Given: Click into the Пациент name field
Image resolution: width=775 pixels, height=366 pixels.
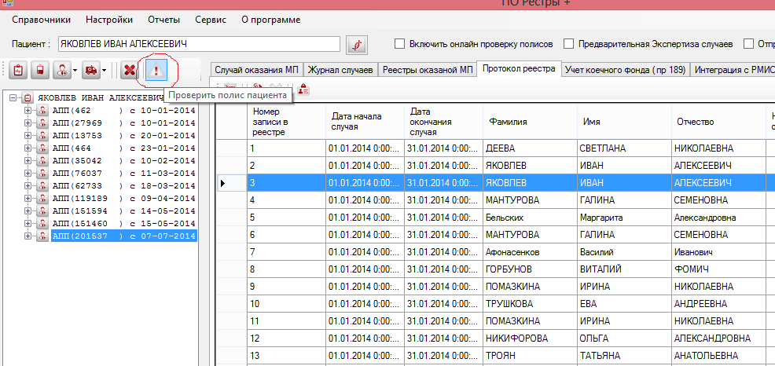Looking at the screenshot, I should coord(199,44).
